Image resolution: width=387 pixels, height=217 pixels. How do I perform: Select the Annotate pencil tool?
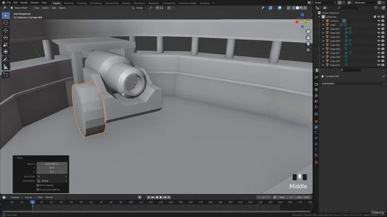pos(5,60)
